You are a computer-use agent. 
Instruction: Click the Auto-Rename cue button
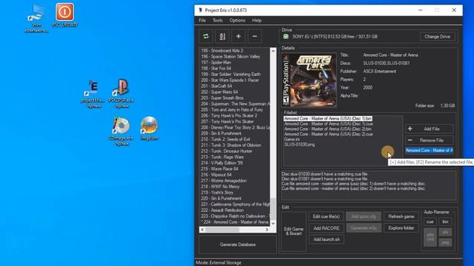(x=430, y=222)
